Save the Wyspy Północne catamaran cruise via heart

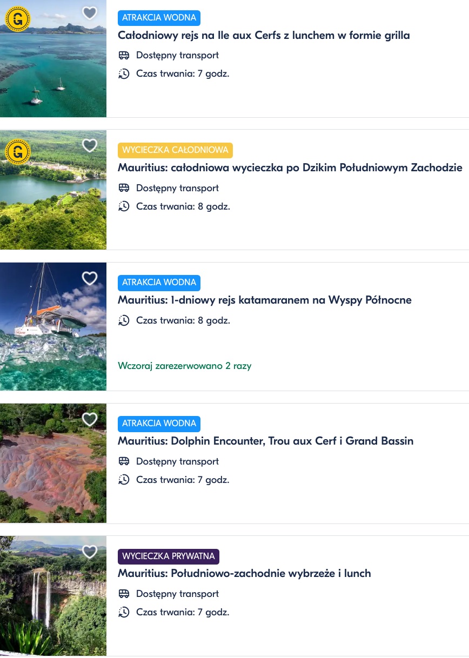[x=90, y=278]
